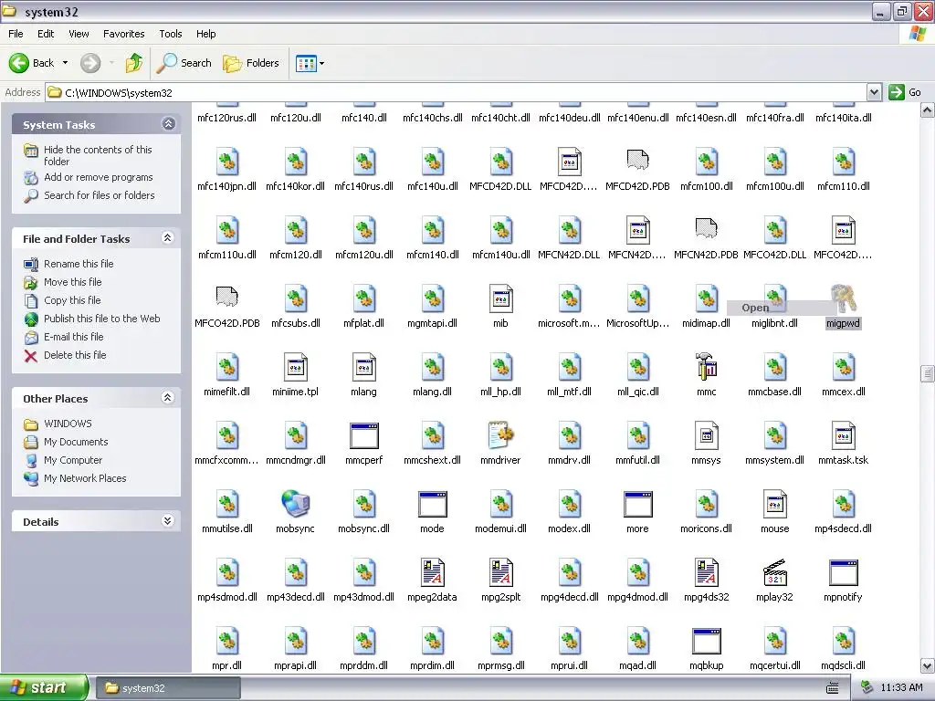Screen dimensions: 935x701
Task: Click the Forward navigation arrow
Action: click(x=90, y=63)
